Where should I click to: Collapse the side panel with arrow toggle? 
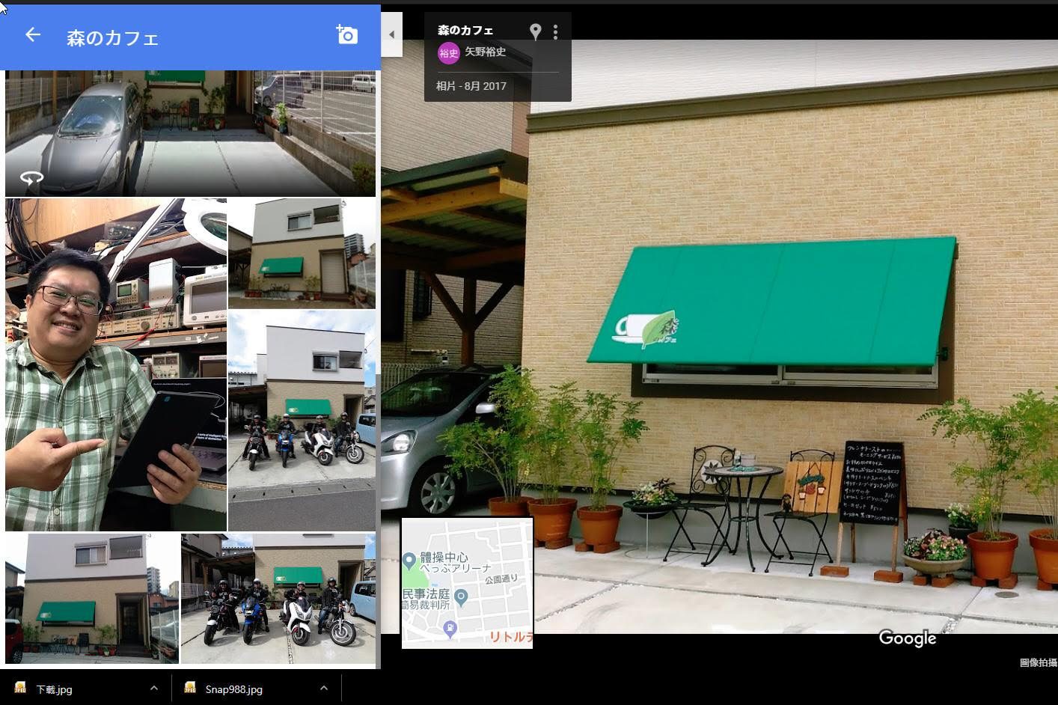point(391,34)
